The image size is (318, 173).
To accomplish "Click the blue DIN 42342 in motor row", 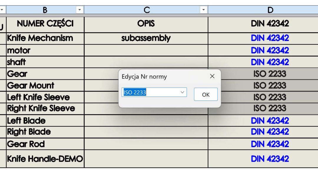I will pyautogui.click(x=270, y=50).
